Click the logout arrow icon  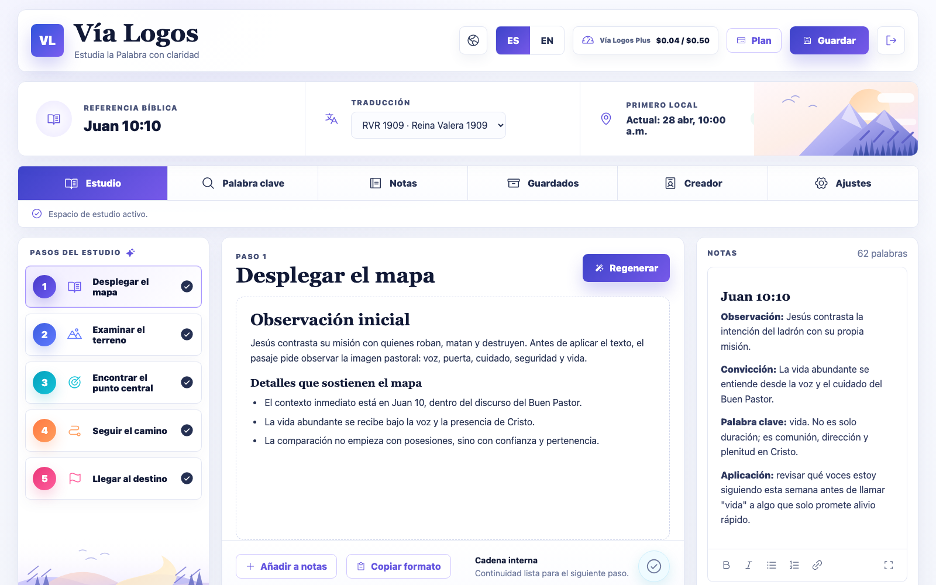coord(891,40)
